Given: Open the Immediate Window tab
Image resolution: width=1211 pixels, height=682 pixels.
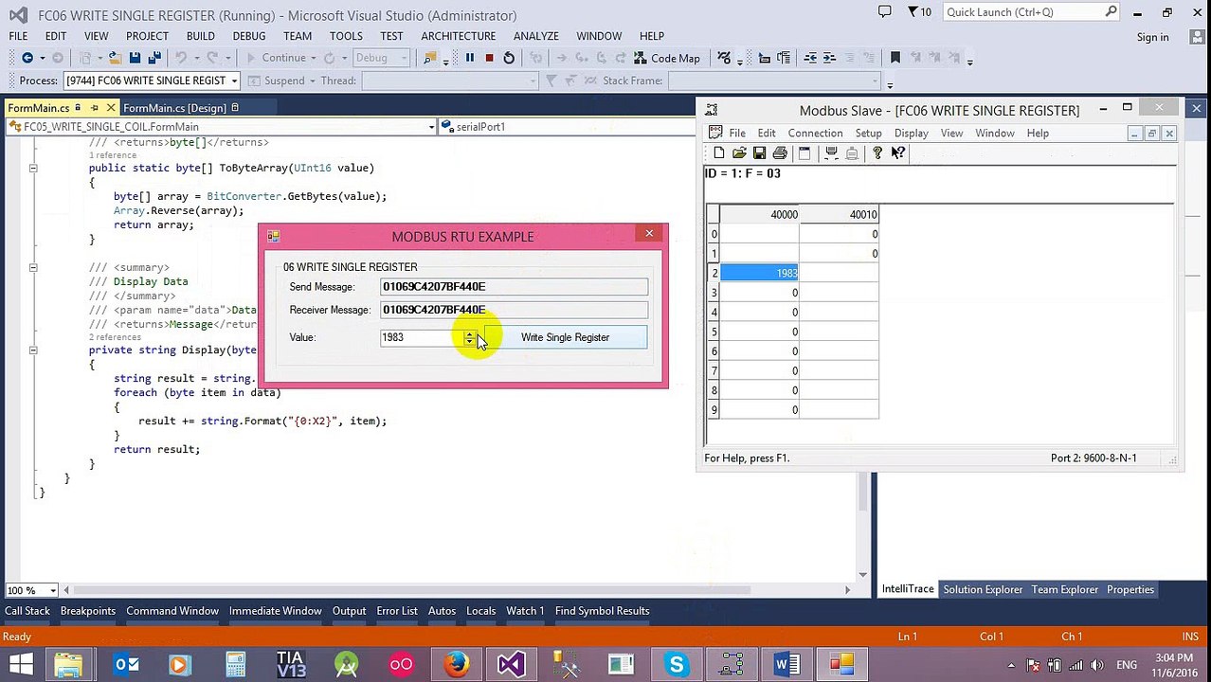Looking at the screenshot, I should pyautogui.click(x=275, y=611).
